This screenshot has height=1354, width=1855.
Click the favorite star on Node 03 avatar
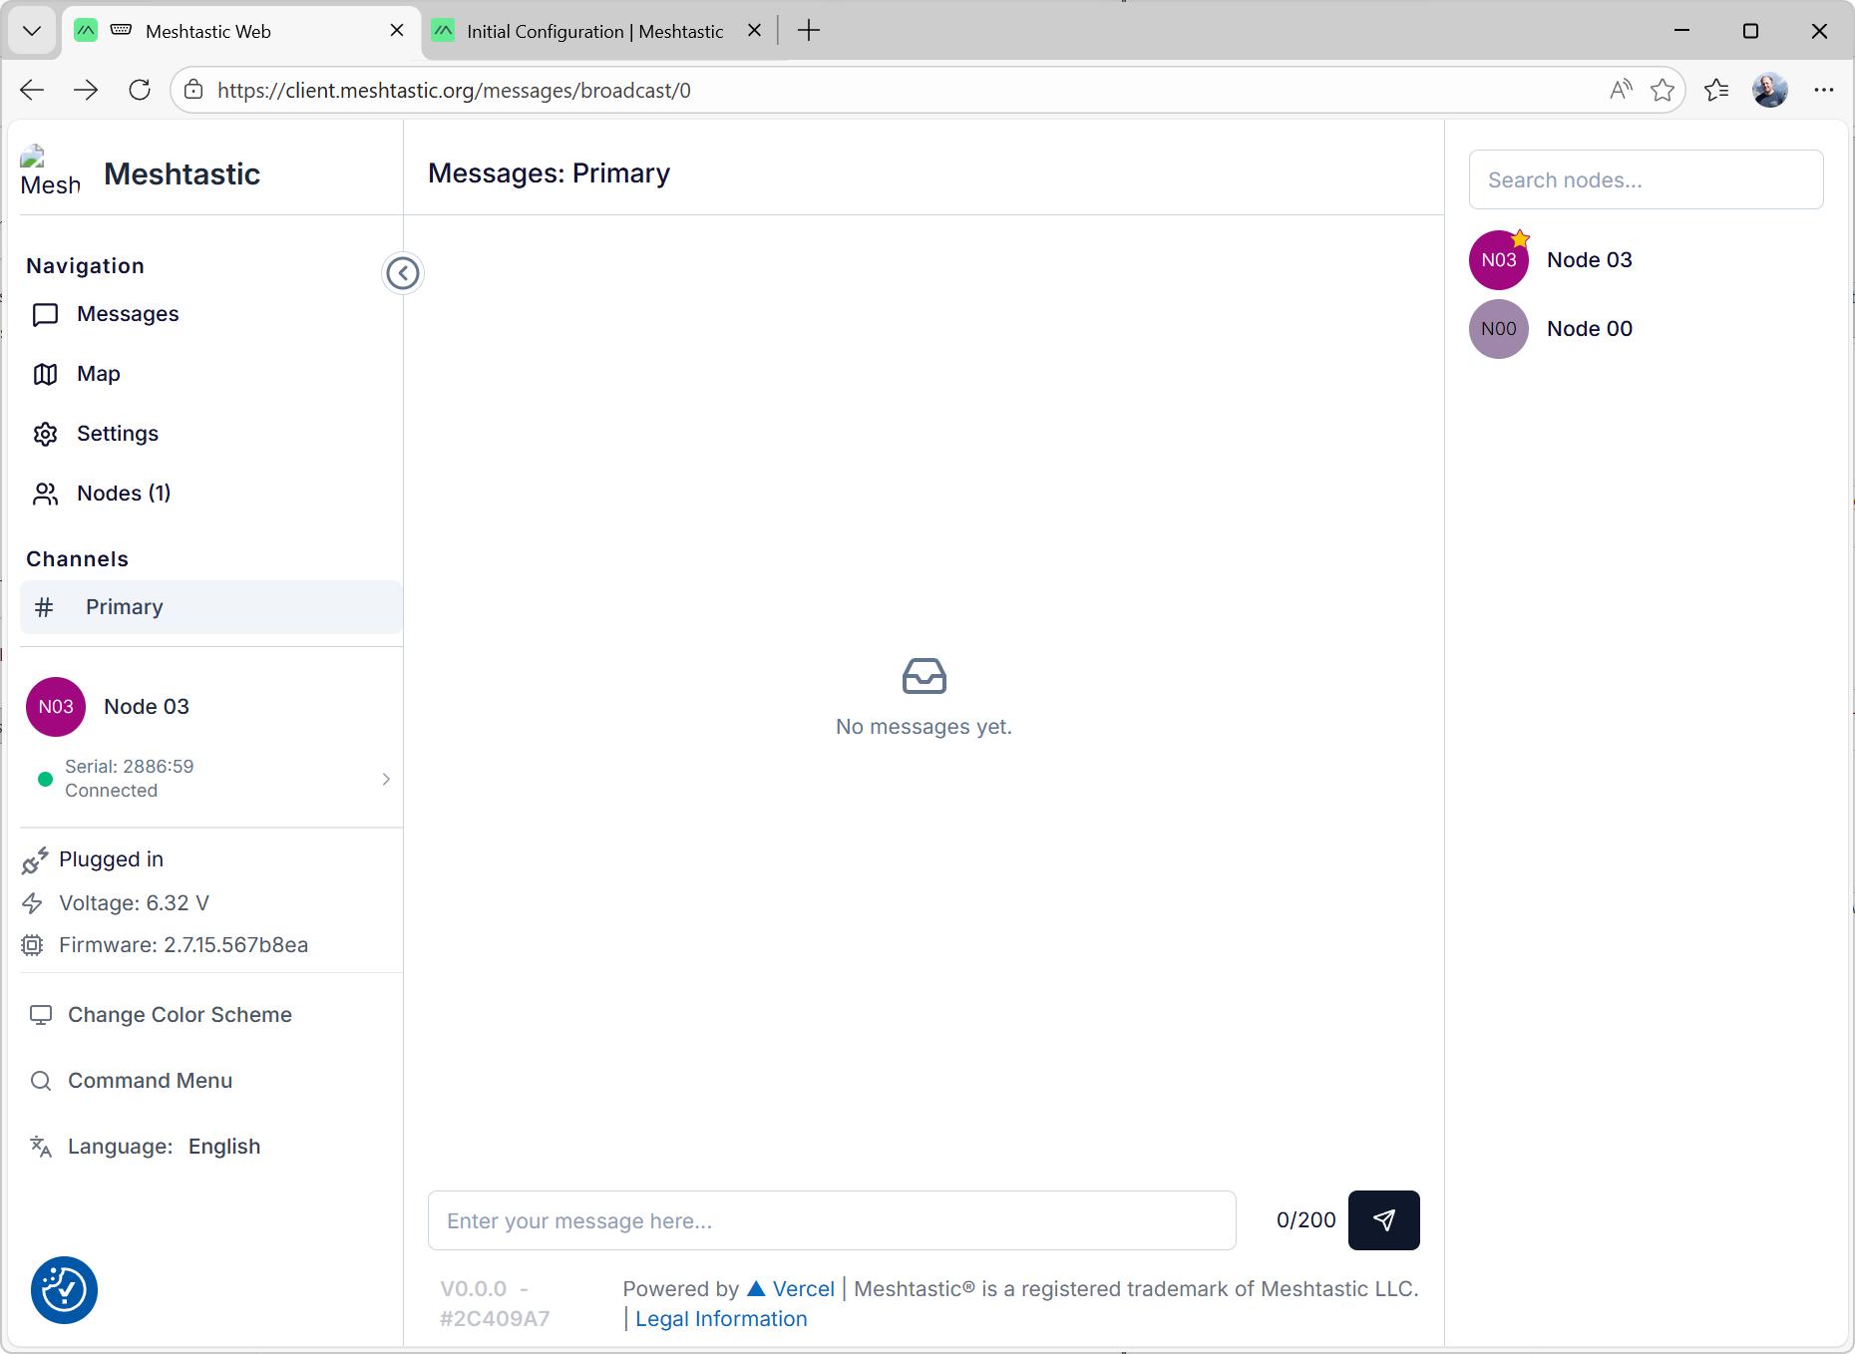point(1520,237)
